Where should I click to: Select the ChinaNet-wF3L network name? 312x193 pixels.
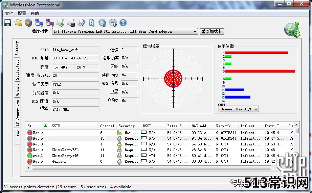(65, 150)
